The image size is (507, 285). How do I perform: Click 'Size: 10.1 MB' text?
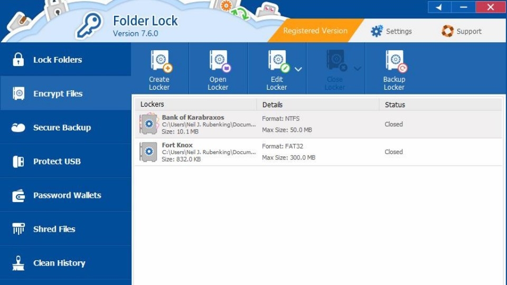pos(180,131)
